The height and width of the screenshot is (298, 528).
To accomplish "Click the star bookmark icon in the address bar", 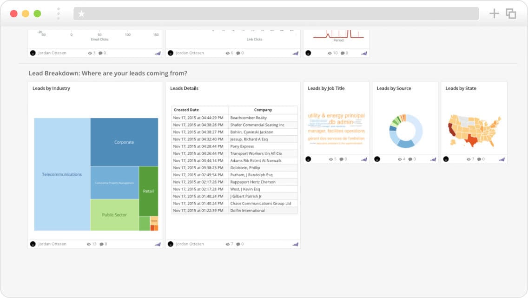I will 81,13.
